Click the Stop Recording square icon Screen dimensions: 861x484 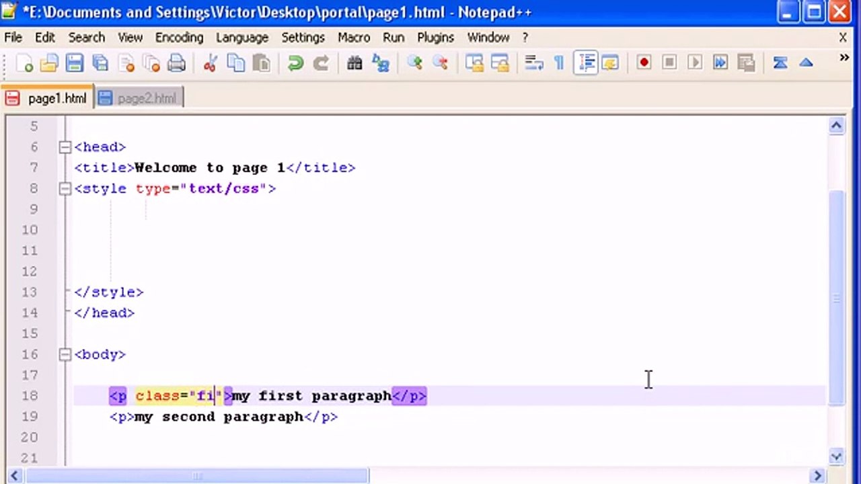tap(669, 63)
